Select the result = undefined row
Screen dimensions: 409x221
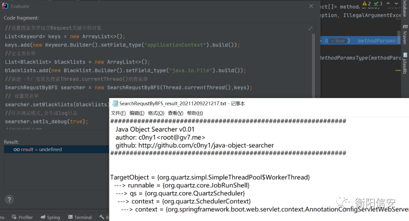56,149
